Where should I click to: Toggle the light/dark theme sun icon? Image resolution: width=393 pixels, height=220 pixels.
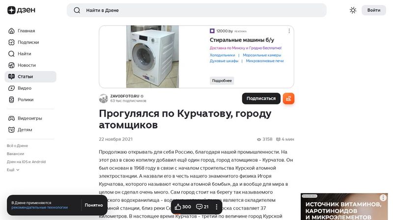point(353,10)
